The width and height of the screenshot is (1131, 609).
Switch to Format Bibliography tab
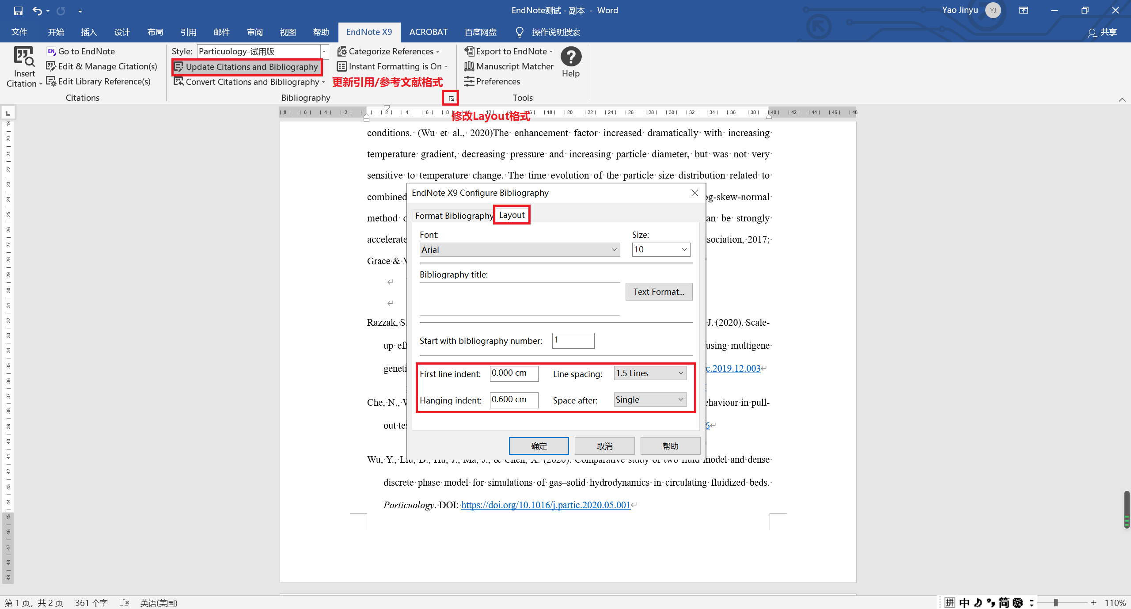453,216
